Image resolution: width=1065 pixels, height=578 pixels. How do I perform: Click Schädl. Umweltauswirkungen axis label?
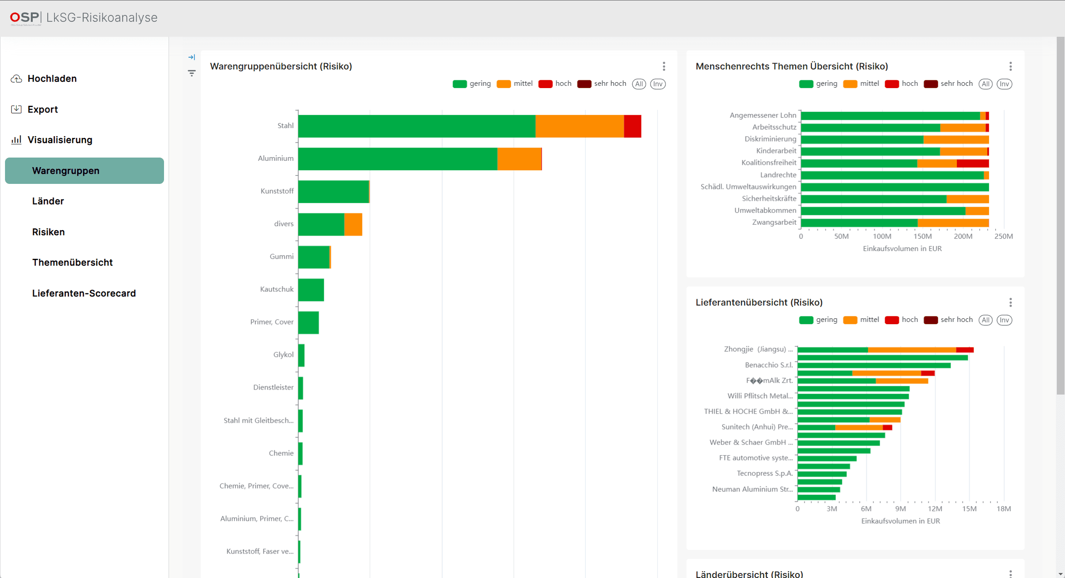[x=748, y=187]
